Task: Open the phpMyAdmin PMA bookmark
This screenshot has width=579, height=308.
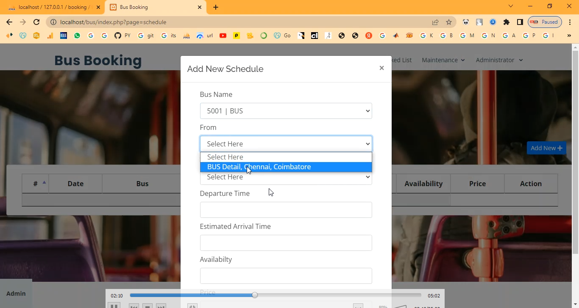Action: coord(187,36)
